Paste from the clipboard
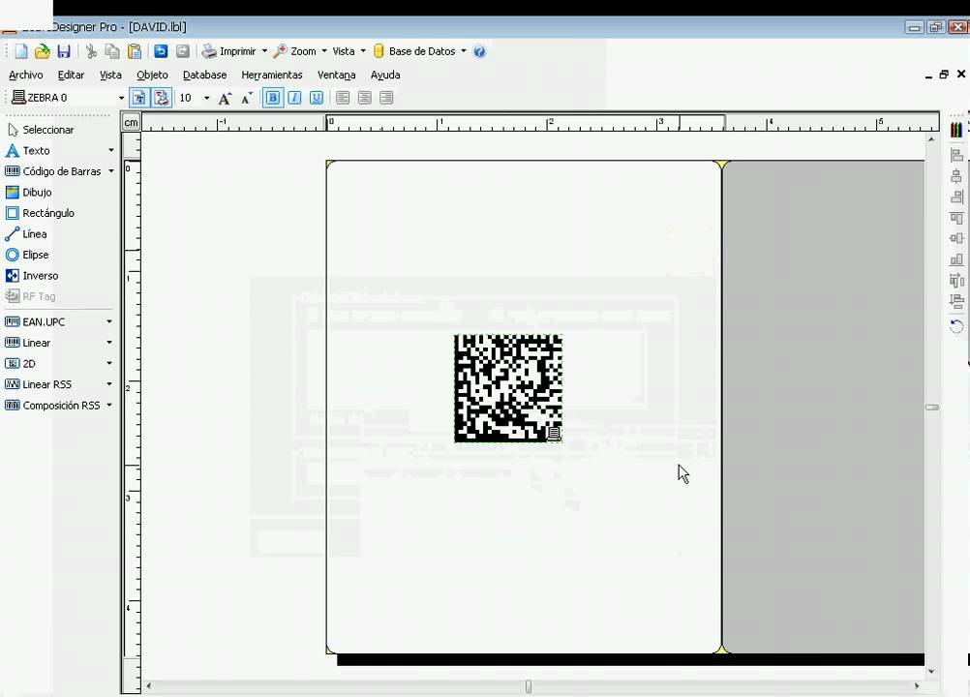Viewport: 970px width, 697px height. point(135,51)
